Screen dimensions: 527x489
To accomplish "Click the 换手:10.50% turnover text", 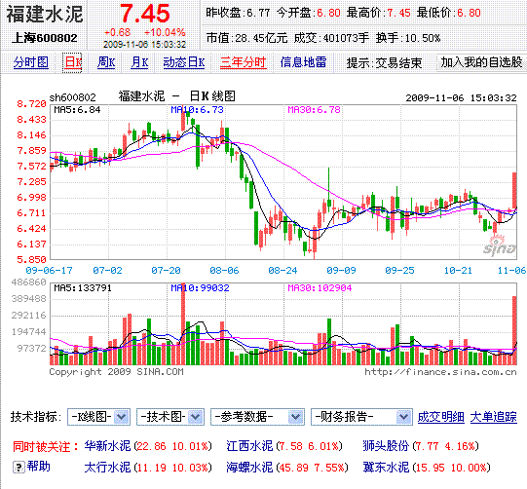I will tap(408, 38).
